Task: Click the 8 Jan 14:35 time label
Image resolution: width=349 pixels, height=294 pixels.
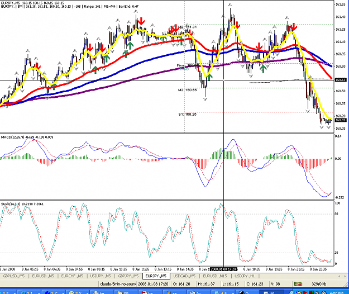Action: tap(185, 269)
